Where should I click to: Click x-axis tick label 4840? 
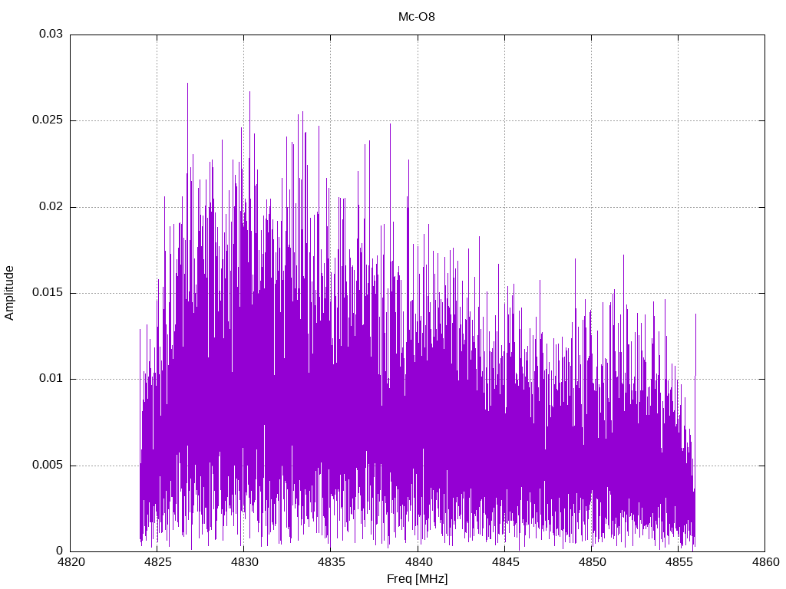pos(418,562)
